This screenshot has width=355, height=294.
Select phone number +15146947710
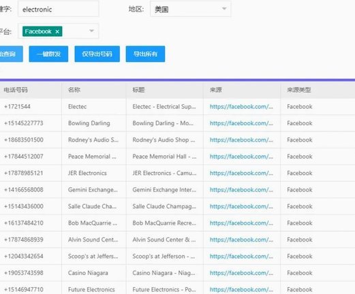[x=24, y=289]
